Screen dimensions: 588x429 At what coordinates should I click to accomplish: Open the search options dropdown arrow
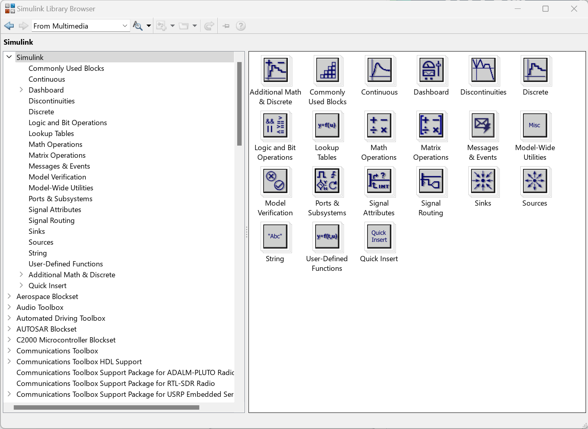pyautogui.click(x=149, y=26)
